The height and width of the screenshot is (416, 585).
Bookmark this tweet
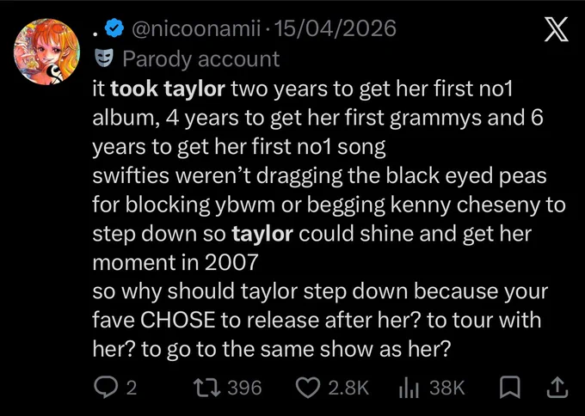click(509, 388)
